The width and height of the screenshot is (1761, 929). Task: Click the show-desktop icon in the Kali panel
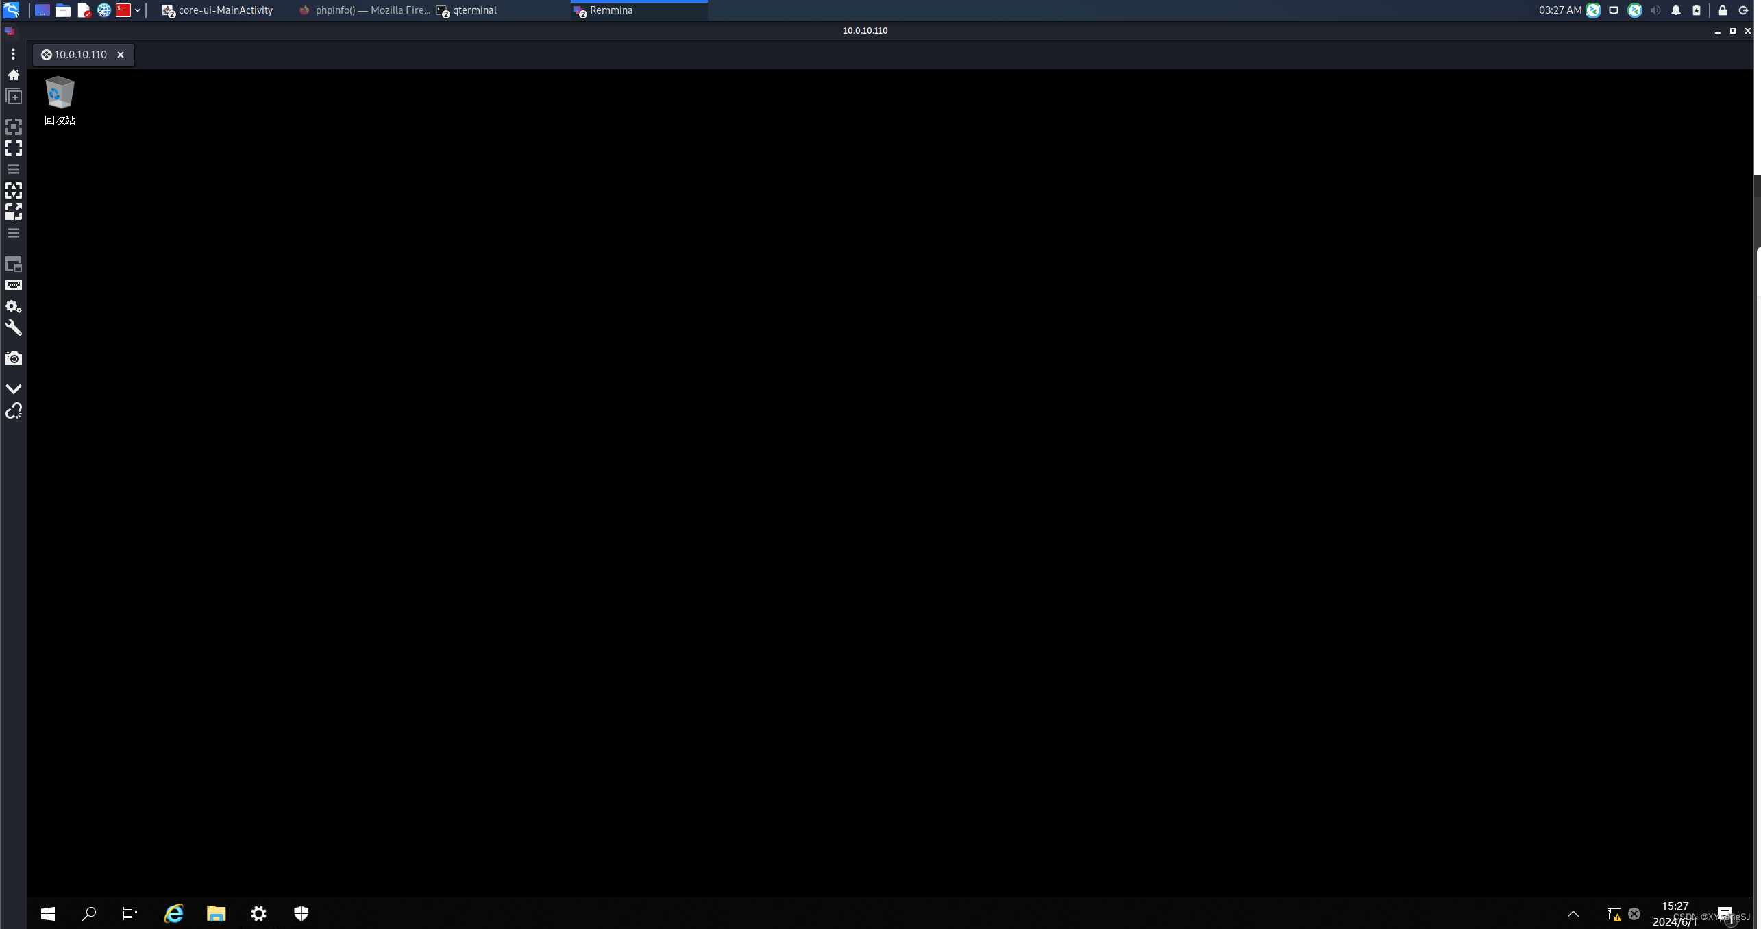coord(42,10)
